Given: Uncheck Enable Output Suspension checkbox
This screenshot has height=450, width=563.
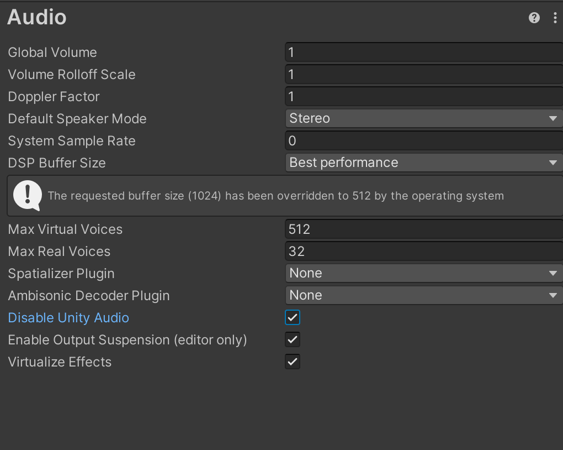Looking at the screenshot, I should (293, 339).
